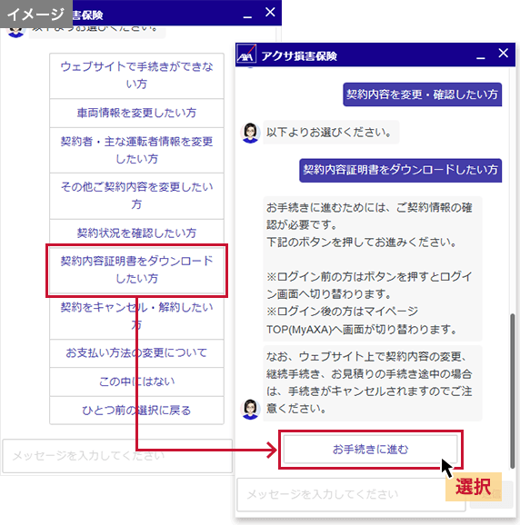Click the 契約内容証明書をダウンロードしたい方 sent bubble

coord(400,170)
